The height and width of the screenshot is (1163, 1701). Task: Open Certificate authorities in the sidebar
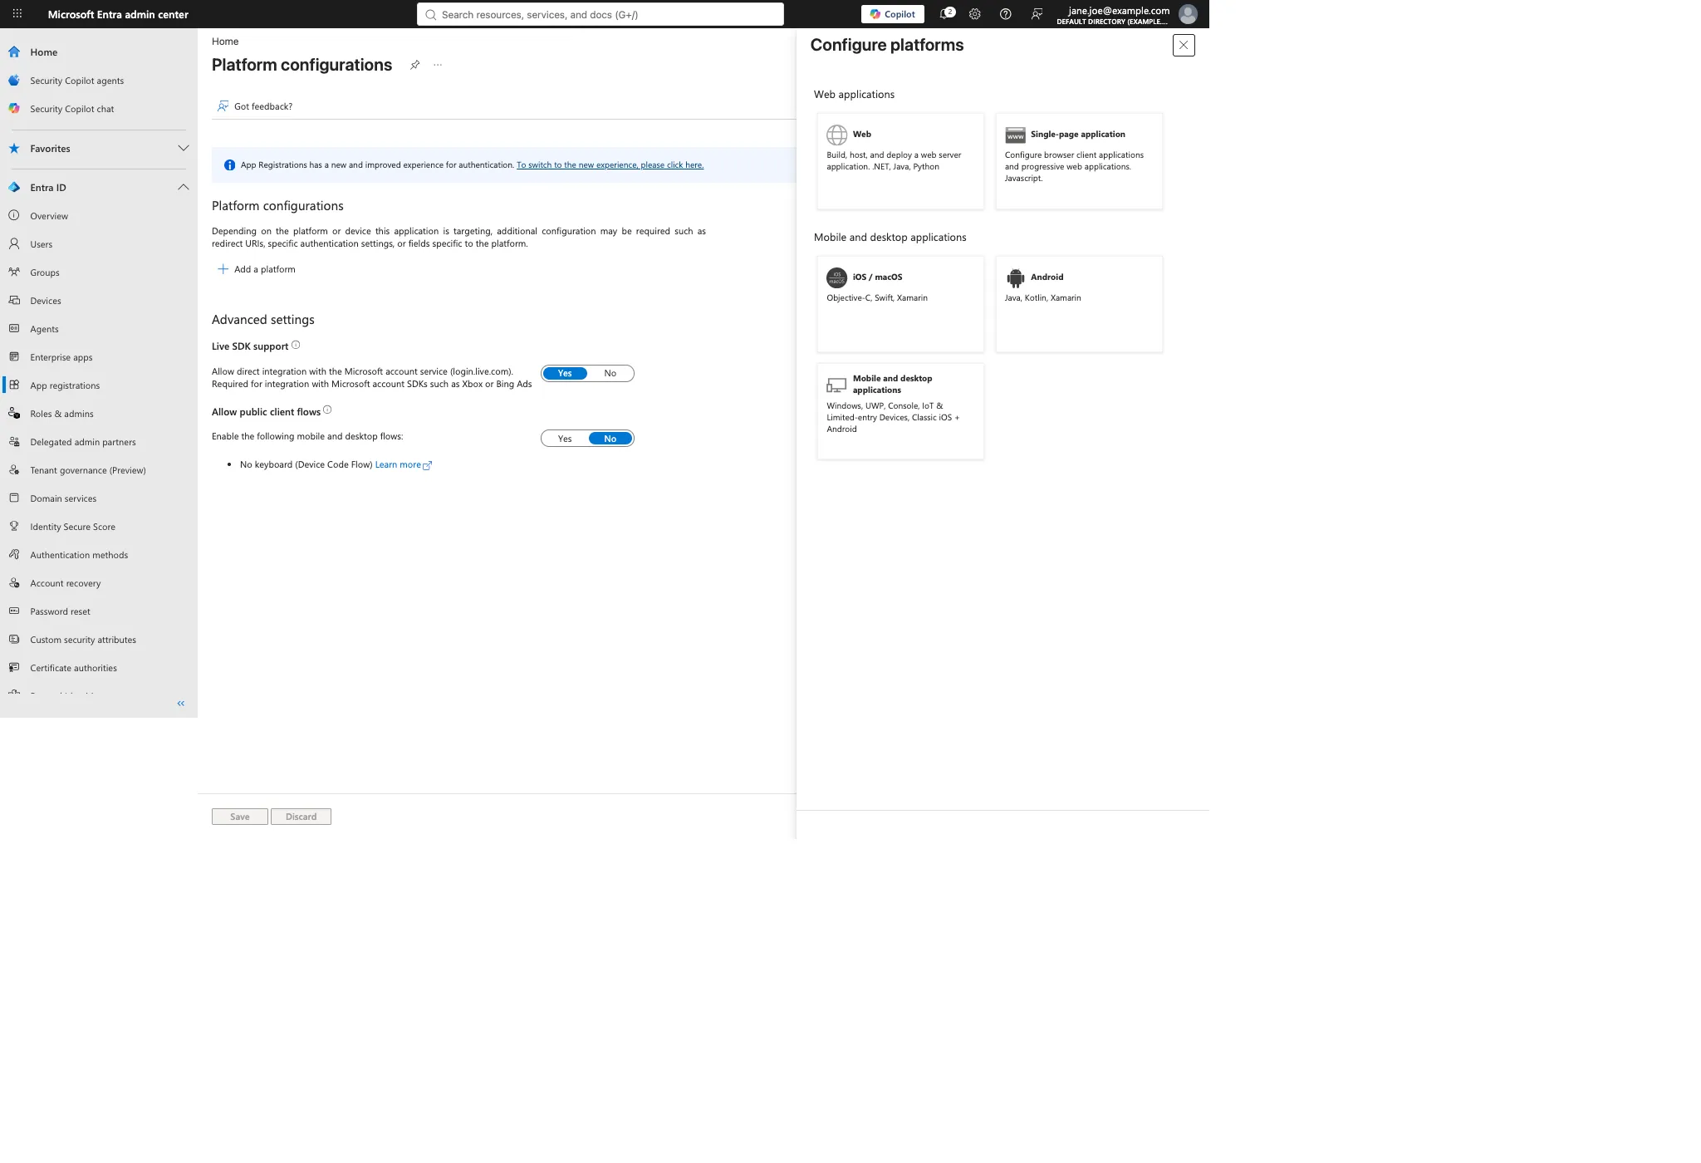coord(99,668)
